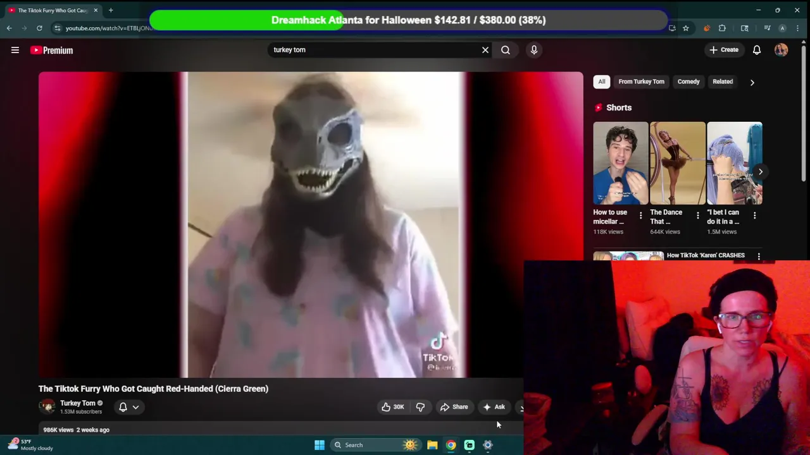This screenshot has width=810, height=455.
Task: Click the Ask AI button
Action: [x=494, y=407]
